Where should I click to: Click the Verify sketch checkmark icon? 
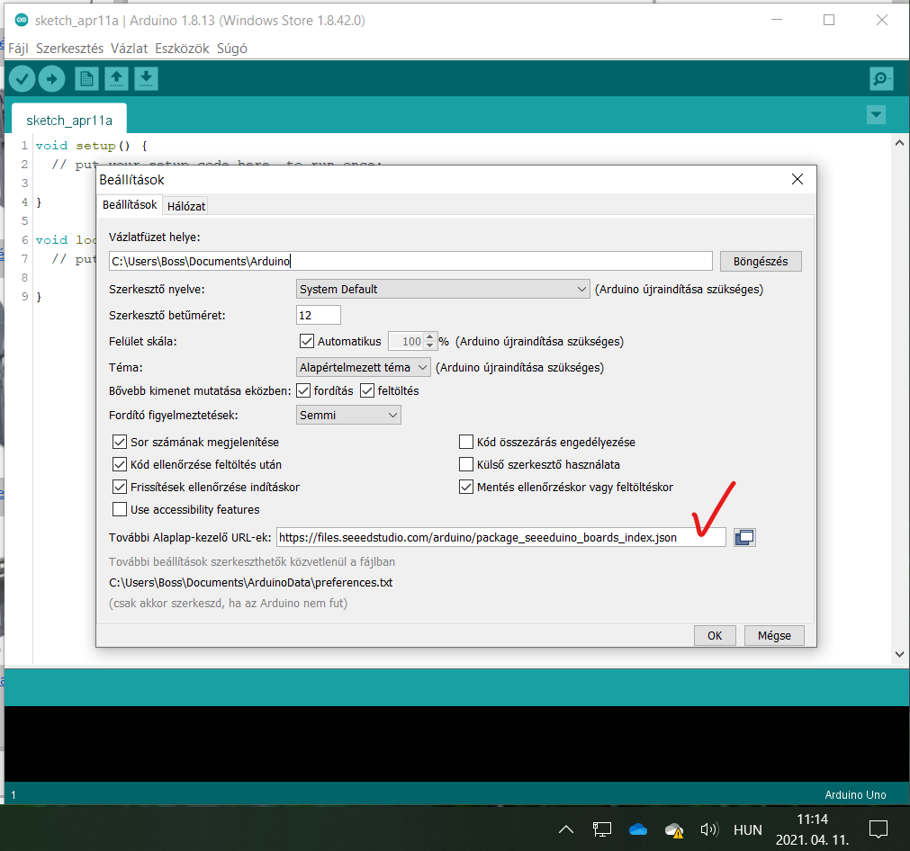[x=23, y=79]
